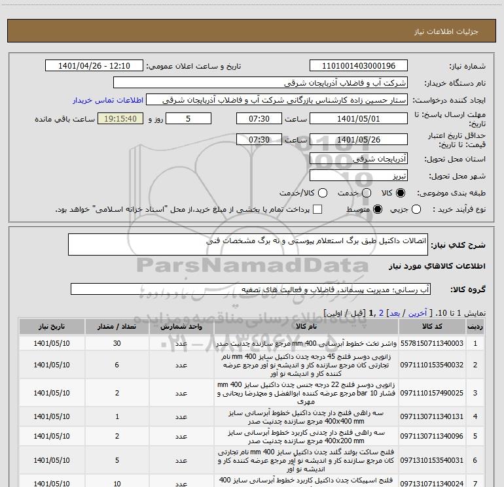Click column header کد کالا
The width and height of the screenshot is (504, 487).
432,326
